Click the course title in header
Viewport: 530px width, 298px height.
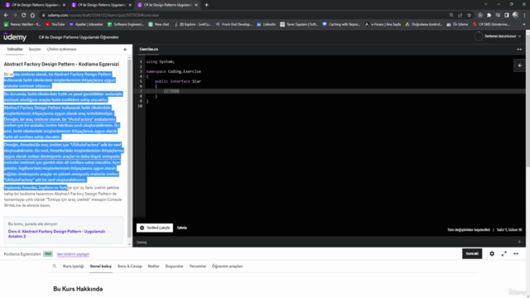pyautogui.click(x=79, y=37)
